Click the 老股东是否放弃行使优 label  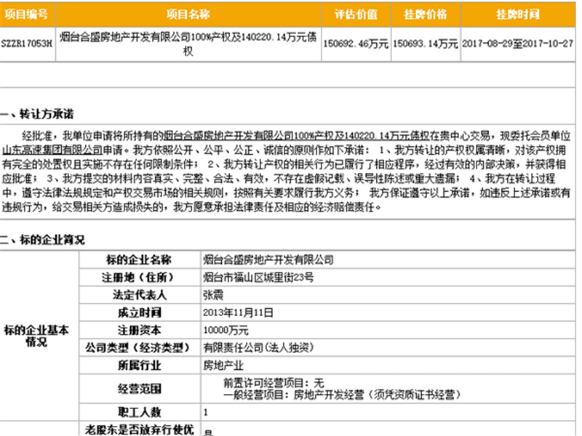tap(139, 429)
